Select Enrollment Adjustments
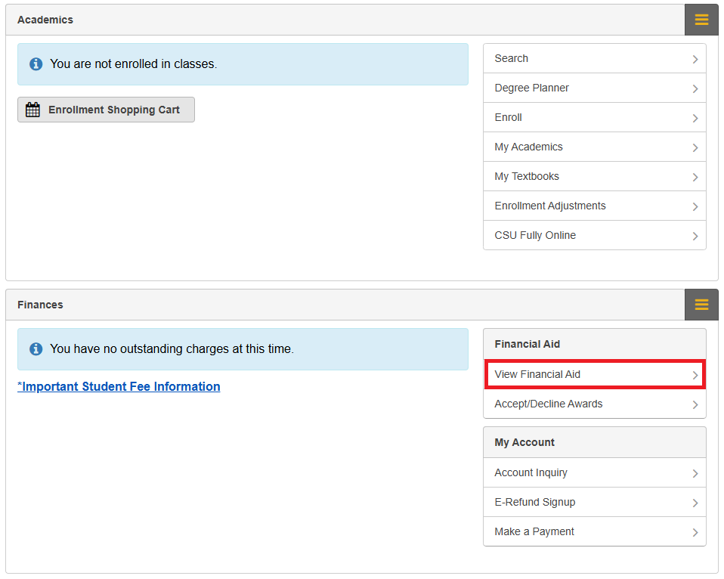 click(550, 206)
